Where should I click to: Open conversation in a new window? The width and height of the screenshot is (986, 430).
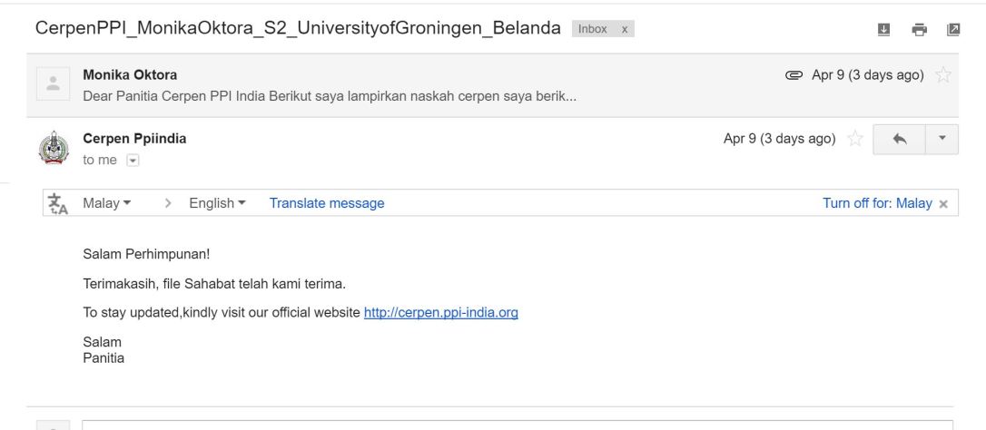[x=952, y=29]
